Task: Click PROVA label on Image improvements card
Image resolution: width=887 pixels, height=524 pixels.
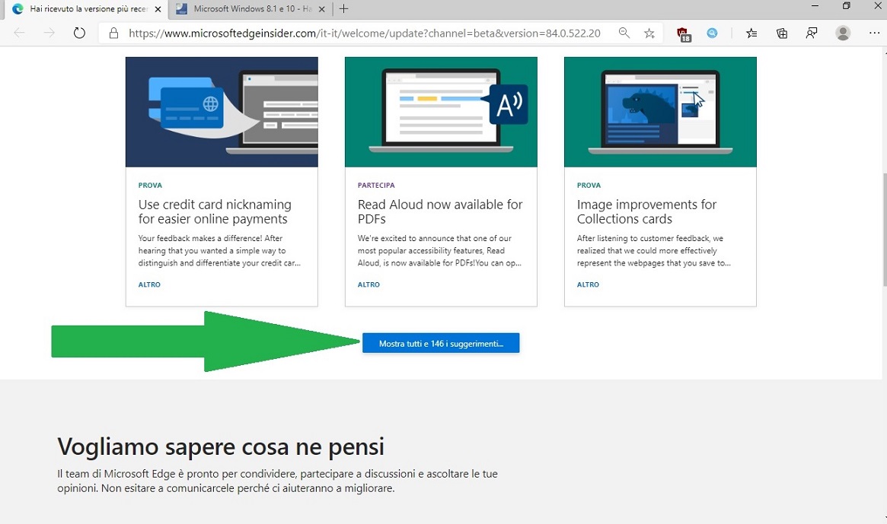Action: [589, 186]
